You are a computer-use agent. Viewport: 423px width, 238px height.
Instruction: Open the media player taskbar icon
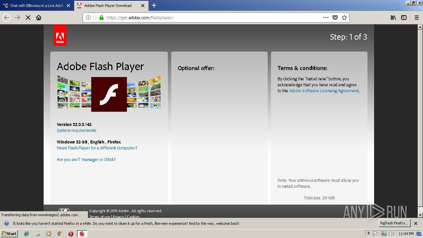pos(49,234)
